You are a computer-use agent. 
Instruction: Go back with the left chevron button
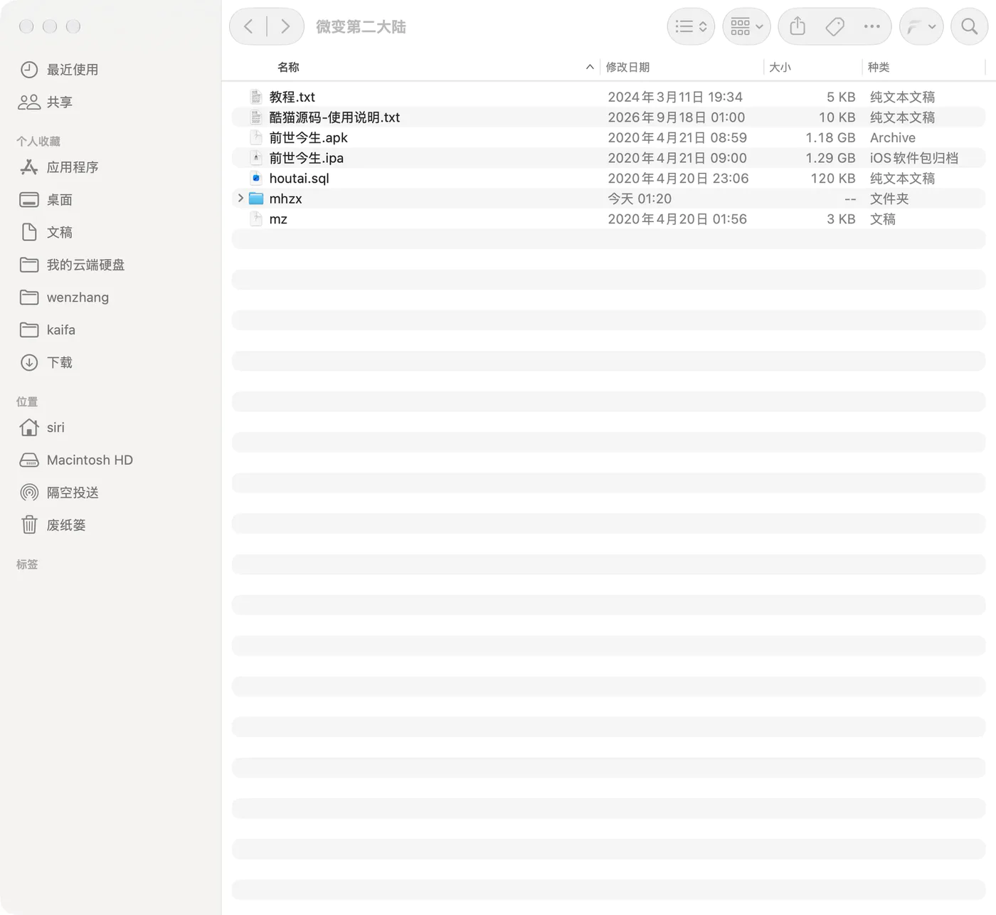point(248,27)
